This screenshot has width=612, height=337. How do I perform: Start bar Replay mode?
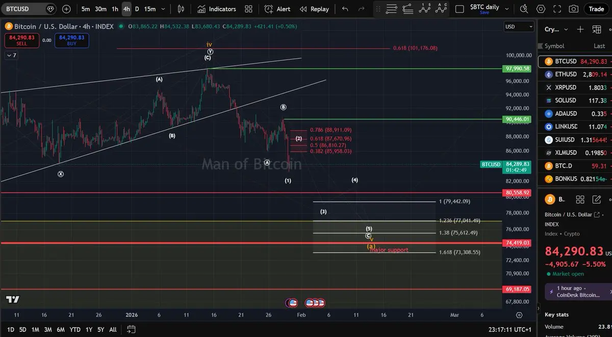[x=314, y=9]
